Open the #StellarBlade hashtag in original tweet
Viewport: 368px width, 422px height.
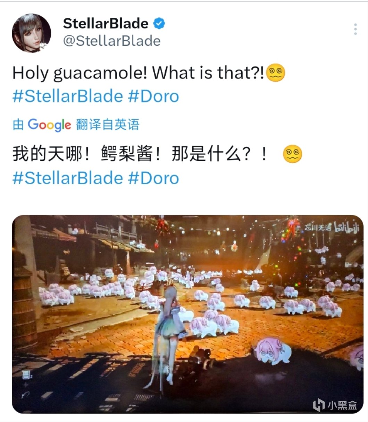coord(68,96)
